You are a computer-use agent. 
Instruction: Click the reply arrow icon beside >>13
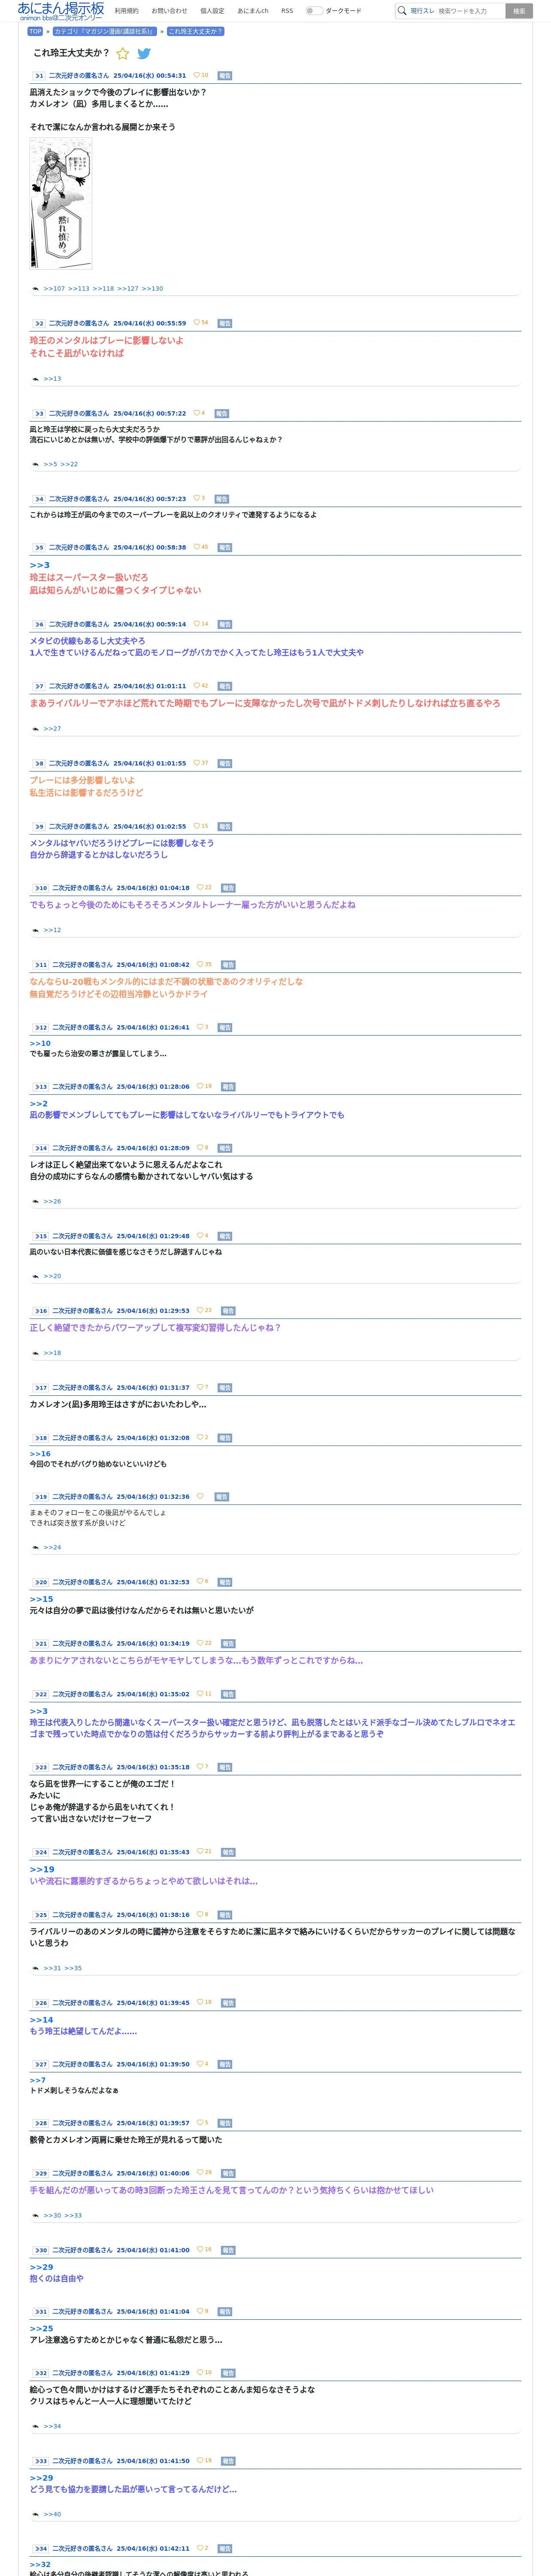[36, 379]
